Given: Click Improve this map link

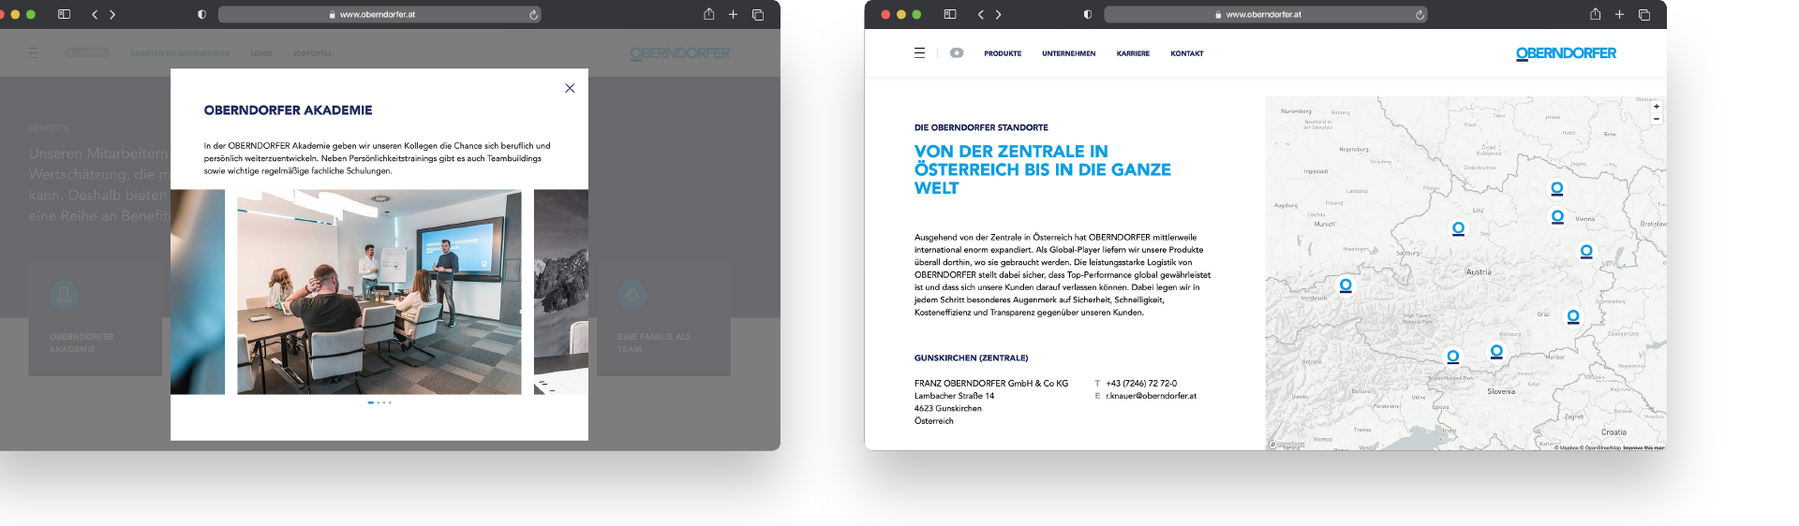Looking at the screenshot, I should [x=1643, y=447].
